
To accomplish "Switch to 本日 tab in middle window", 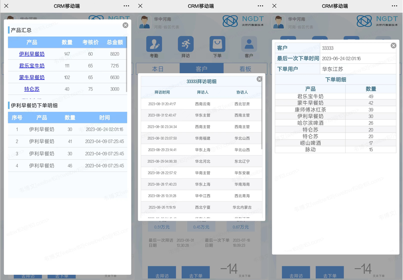I will click(158, 69).
